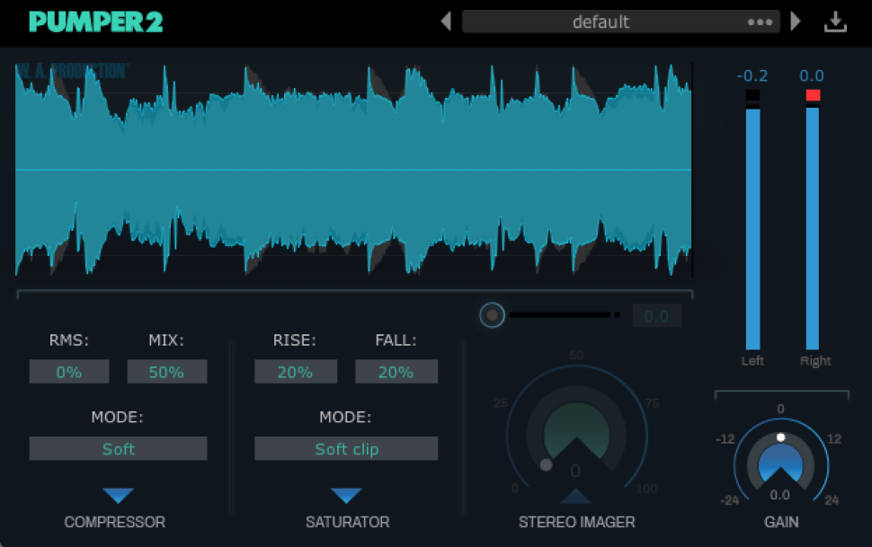Click the Left level meter bar
Image resolution: width=872 pixels, height=547 pixels.
coord(752,228)
